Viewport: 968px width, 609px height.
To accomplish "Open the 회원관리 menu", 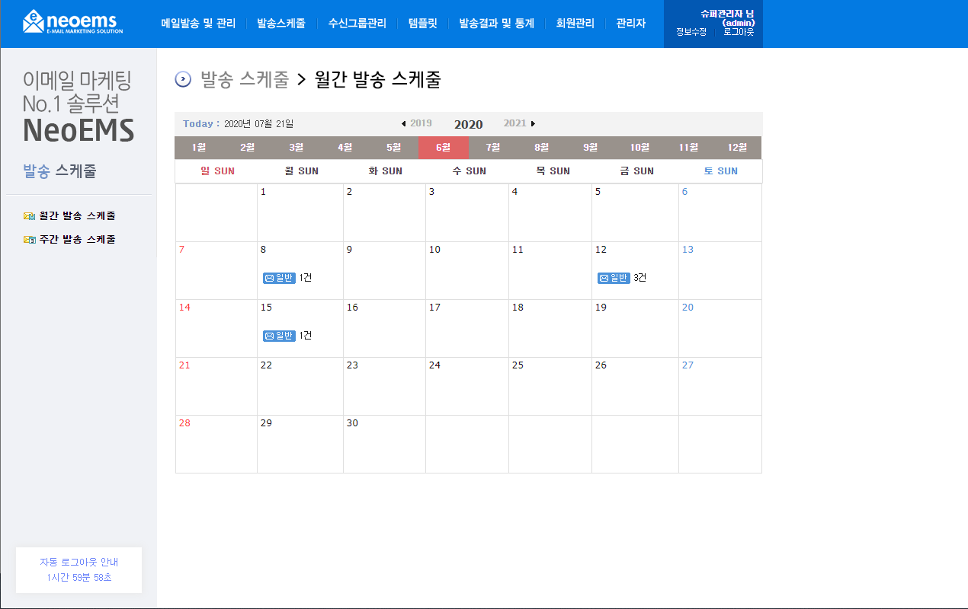I will pyautogui.click(x=575, y=24).
